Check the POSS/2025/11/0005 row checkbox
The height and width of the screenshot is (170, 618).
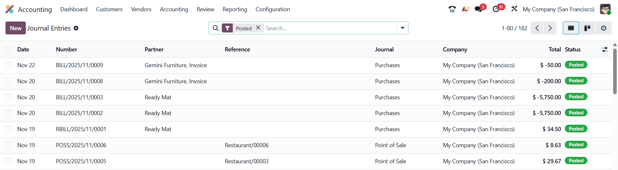(x=8, y=161)
